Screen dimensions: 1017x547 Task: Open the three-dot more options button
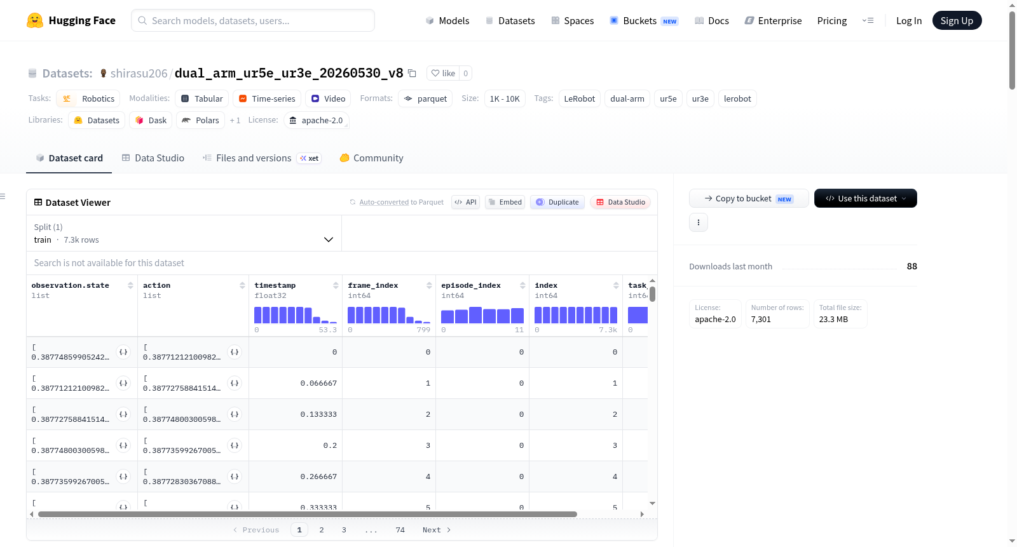tap(699, 222)
